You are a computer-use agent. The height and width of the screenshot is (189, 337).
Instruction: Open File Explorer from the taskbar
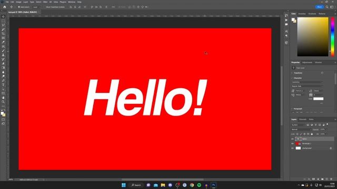click(x=163, y=185)
